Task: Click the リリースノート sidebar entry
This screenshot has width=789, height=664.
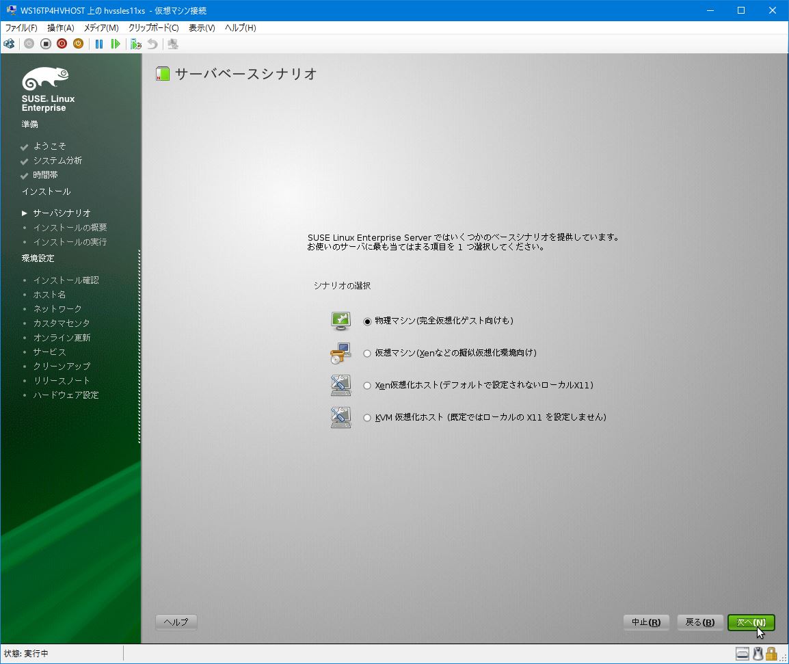Action: 62,381
